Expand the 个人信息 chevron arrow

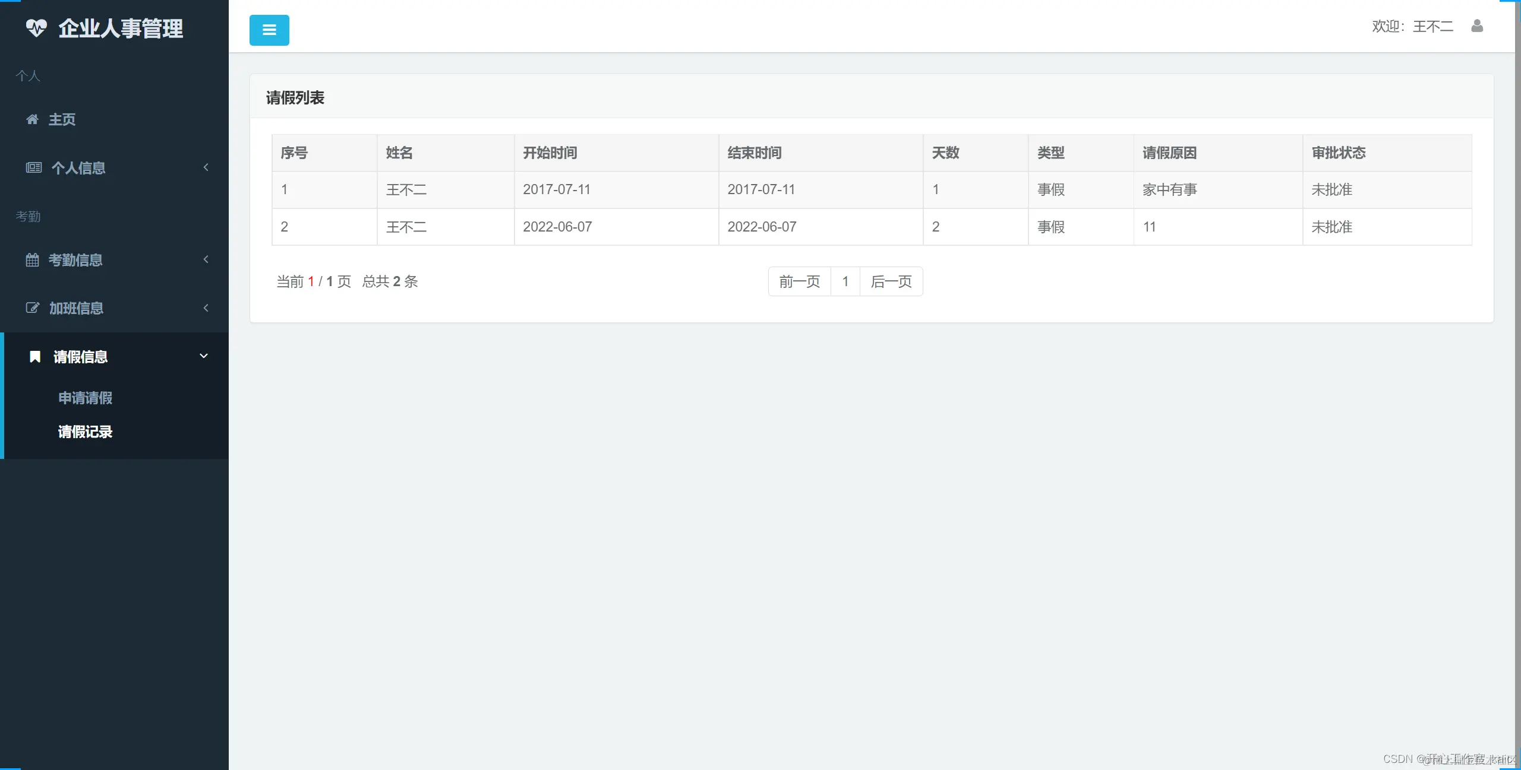[206, 167]
